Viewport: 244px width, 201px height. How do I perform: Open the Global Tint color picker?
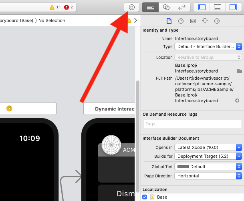(208, 167)
